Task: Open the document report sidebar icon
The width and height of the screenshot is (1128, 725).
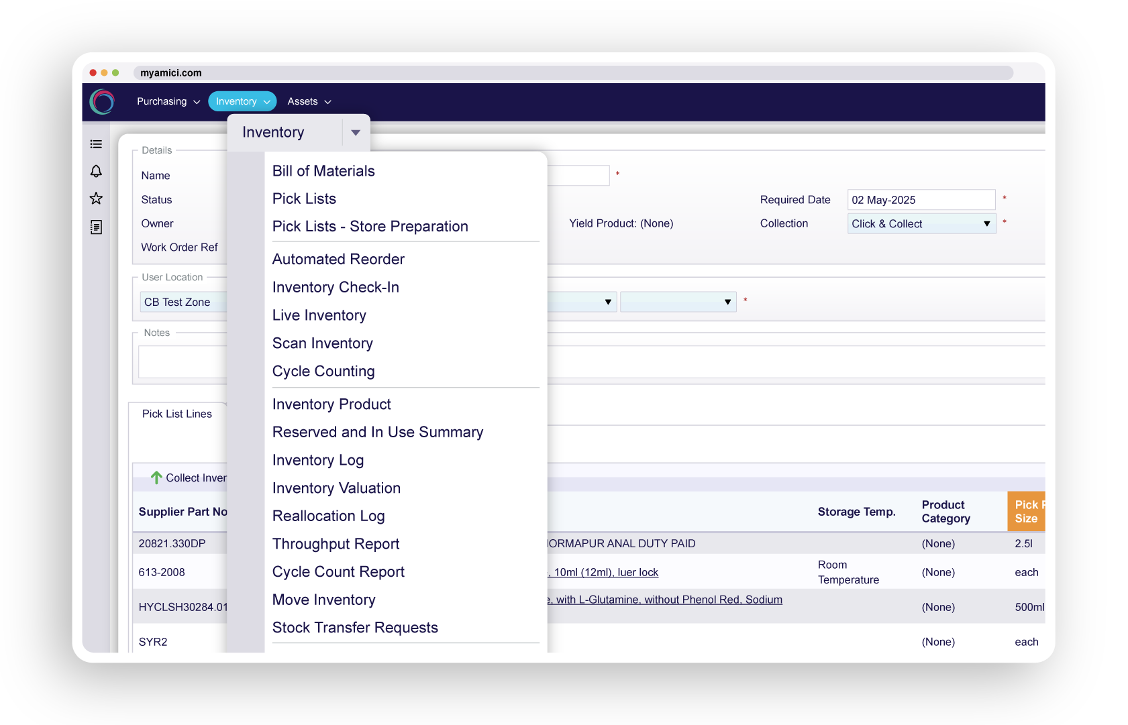Action: click(x=96, y=227)
